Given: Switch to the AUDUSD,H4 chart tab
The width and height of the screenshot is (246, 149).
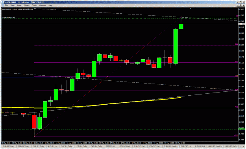Looking at the screenshot, I should pyautogui.click(x=200, y=146).
